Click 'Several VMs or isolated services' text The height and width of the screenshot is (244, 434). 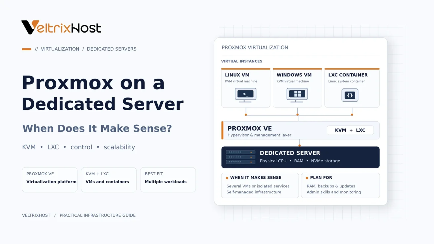pos(258,186)
